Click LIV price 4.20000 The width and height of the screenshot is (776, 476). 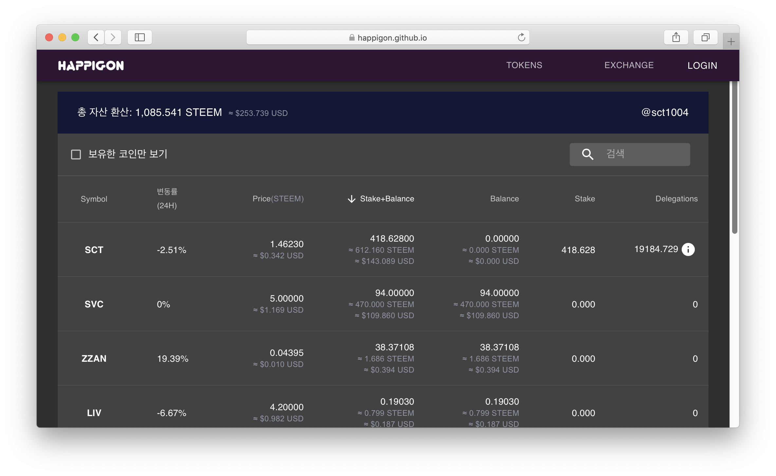click(286, 407)
